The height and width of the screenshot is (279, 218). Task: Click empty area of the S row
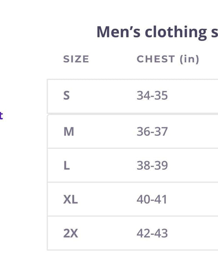pos(194,96)
